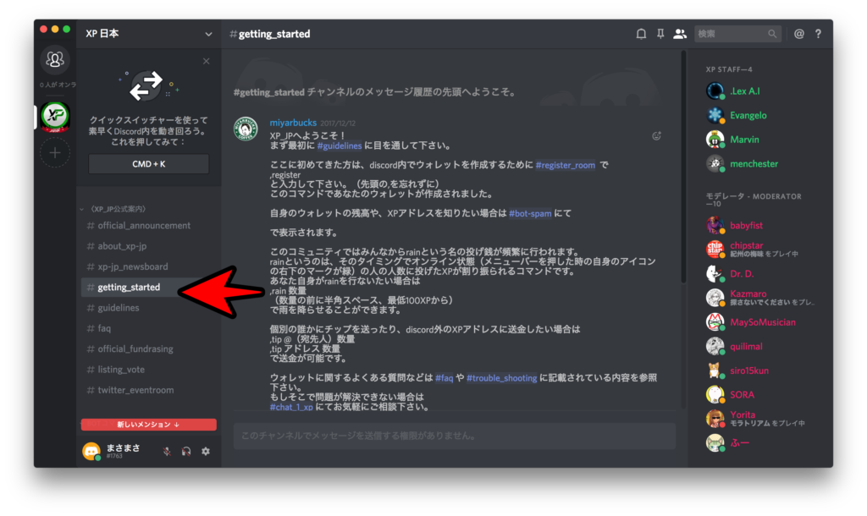The width and height of the screenshot is (867, 516).
Task: Open the XP 日本 server dropdown menu
Action: click(208, 34)
